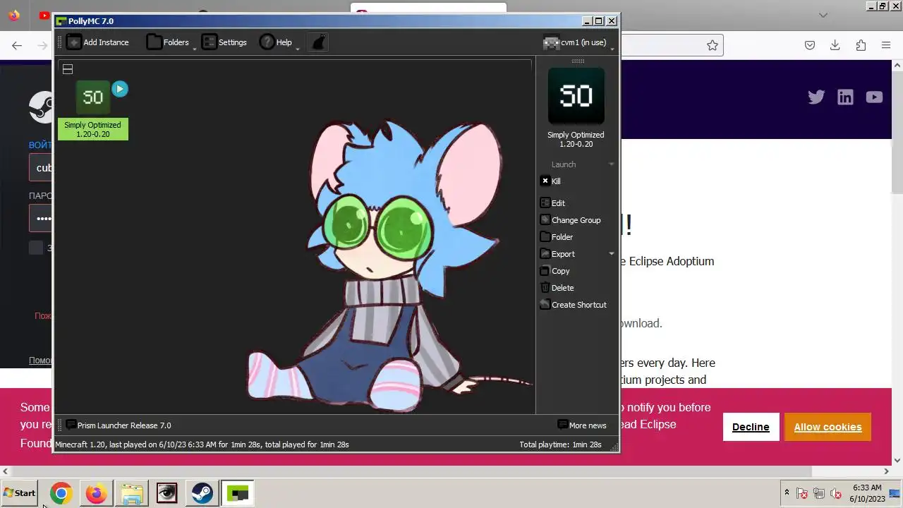
Task: Open the Firefox hamburger menu
Action: tap(886, 45)
